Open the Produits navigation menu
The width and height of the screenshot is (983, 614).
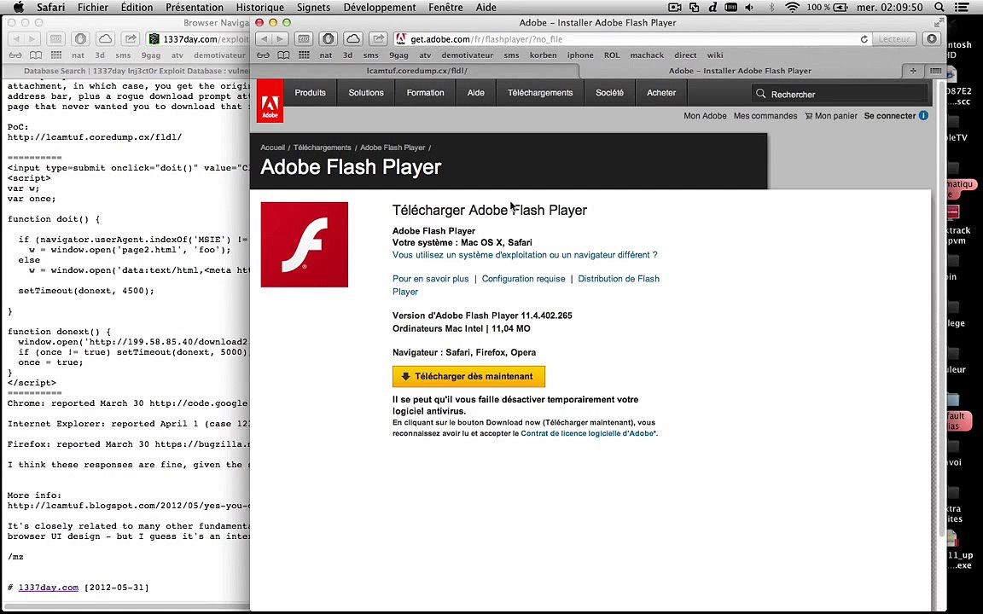pos(311,93)
